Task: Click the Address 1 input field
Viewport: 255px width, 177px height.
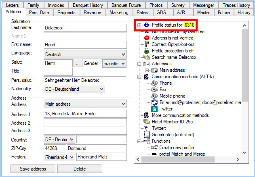Action: point(85,114)
